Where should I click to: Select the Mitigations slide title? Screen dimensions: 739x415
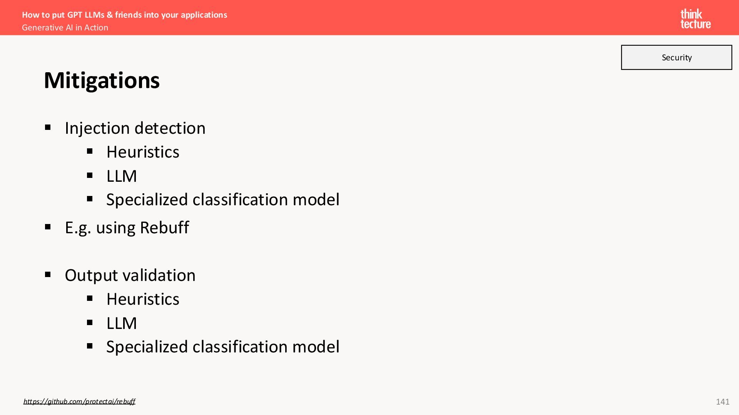[x=102, y=80]
